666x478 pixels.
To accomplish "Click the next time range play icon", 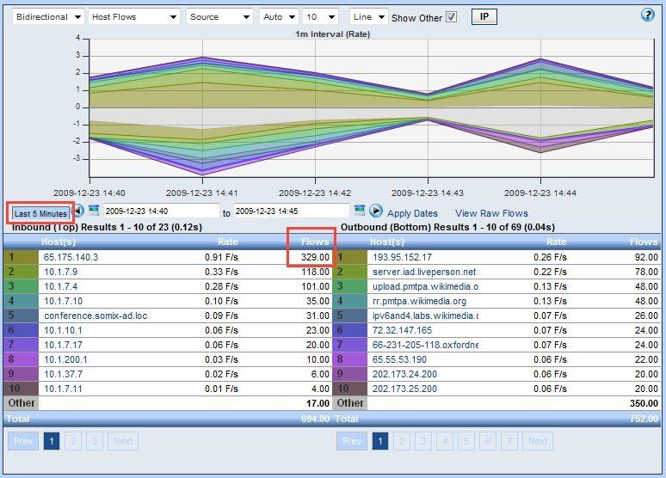I will click(x=375, y=211).
